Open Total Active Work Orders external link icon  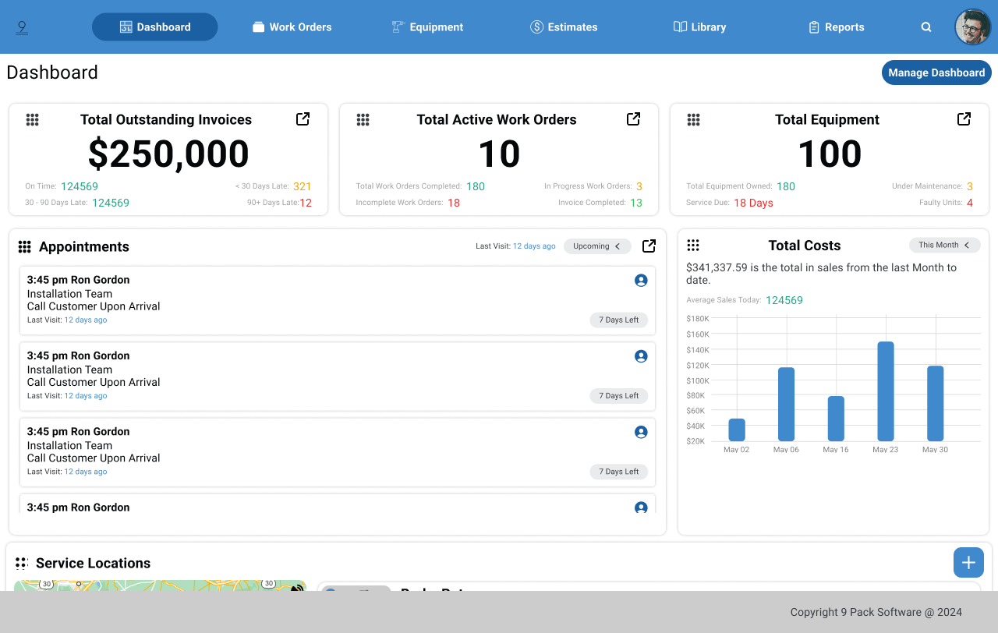pos(633,119)
